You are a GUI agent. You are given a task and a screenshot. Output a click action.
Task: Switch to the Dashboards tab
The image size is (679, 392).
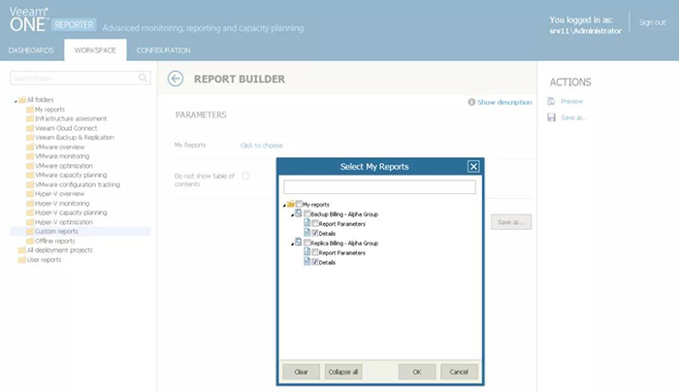click(x=31, y=49)
